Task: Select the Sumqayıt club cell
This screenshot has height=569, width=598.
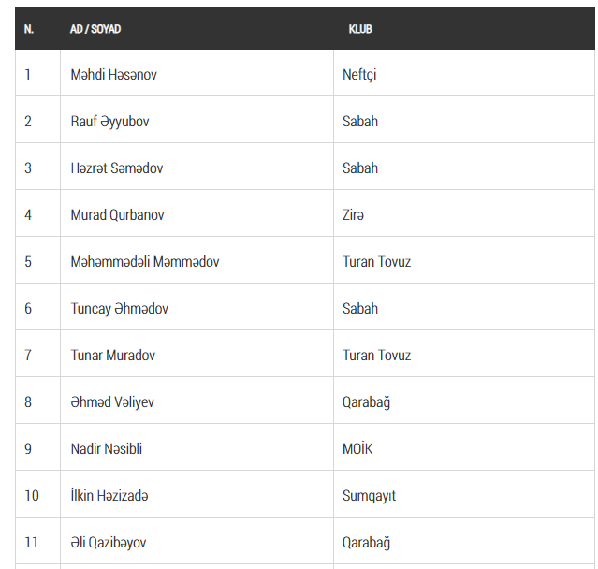Action: click(370, 495)
